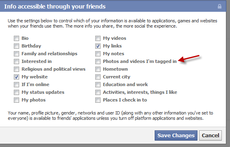The height and width of the screenshot is (147, 230).
Task: Tick the My photos checkbox
Action: (16, 100)
